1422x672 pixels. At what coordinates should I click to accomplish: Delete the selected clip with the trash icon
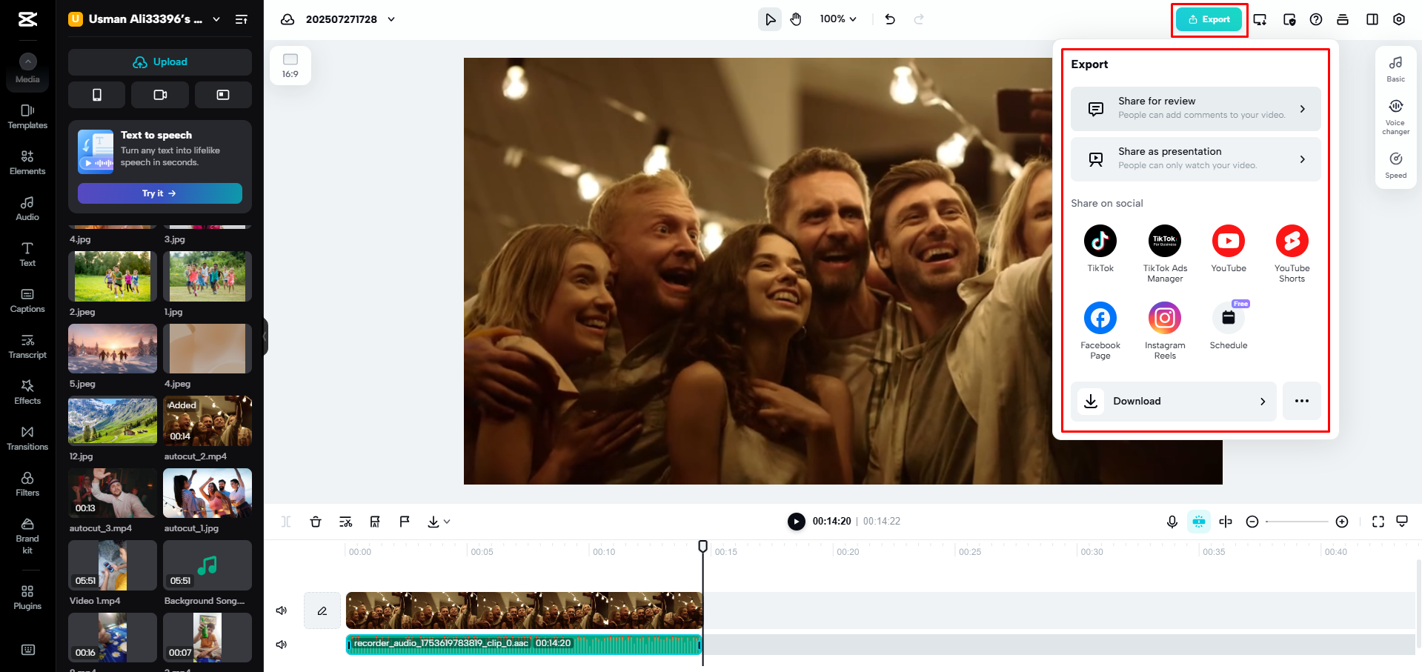click(316, 521)
